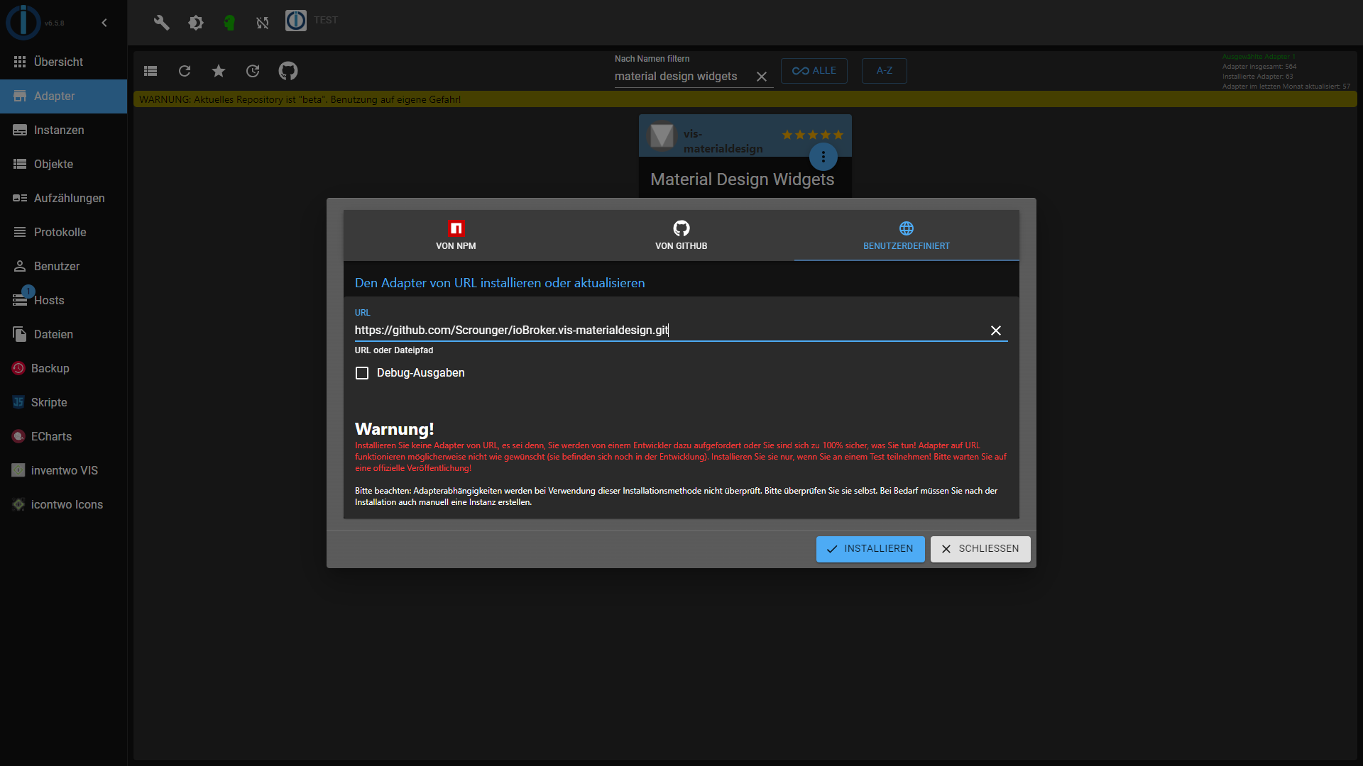
Task: Switch to the VON NPM tab
Action: coord(456,235)
